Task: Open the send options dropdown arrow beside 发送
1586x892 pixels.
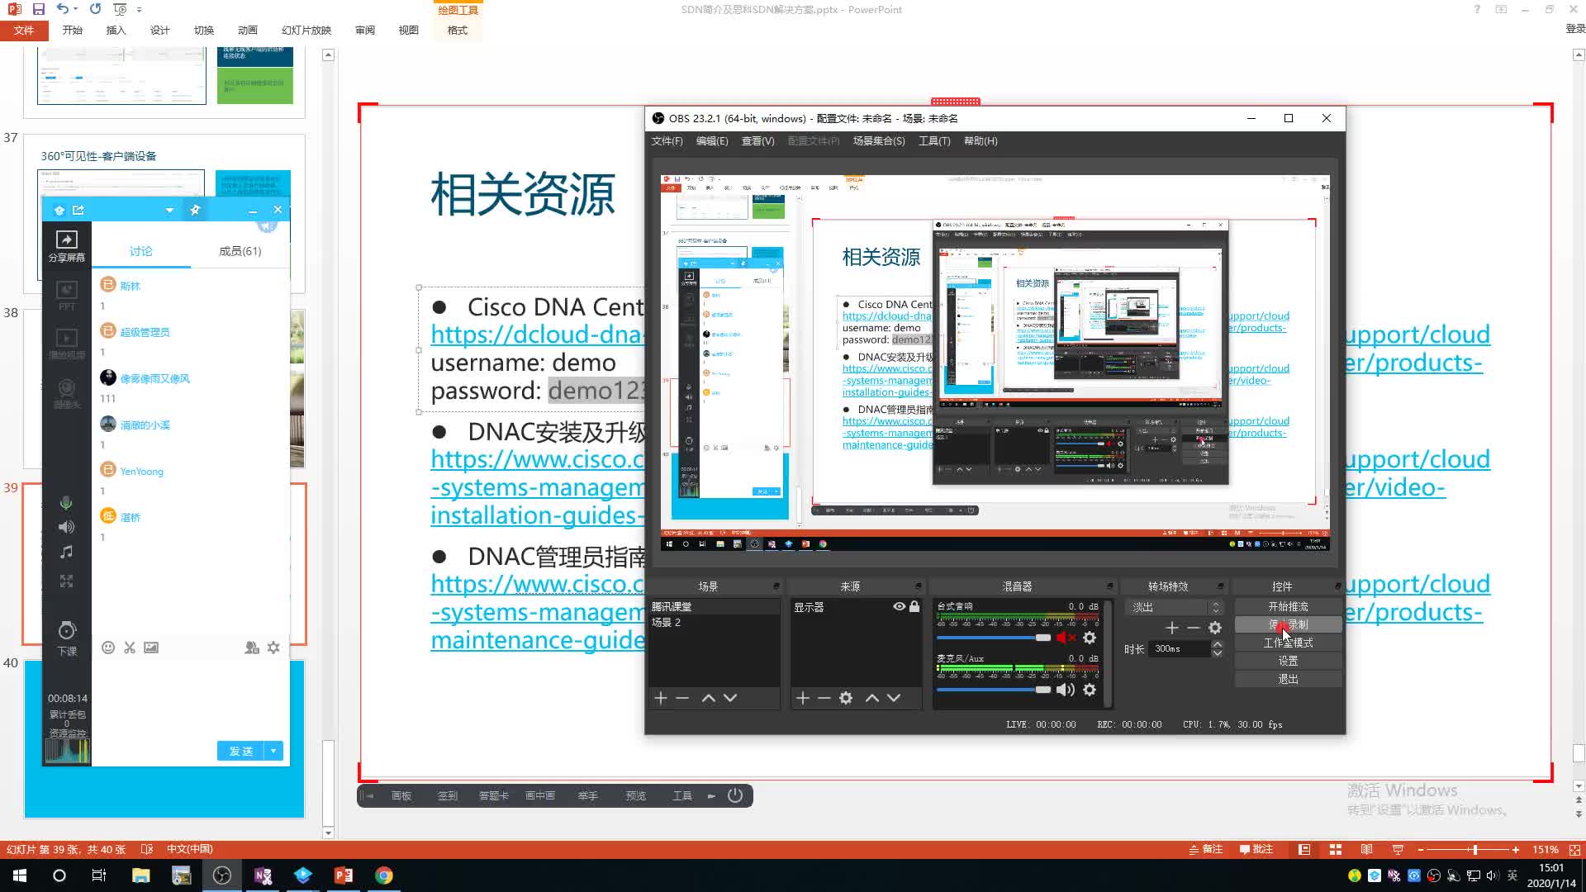Action: 273,751
